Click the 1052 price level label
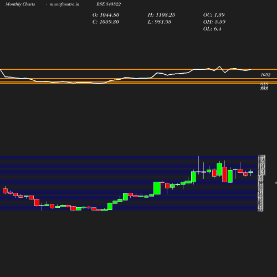 point(265,75)
